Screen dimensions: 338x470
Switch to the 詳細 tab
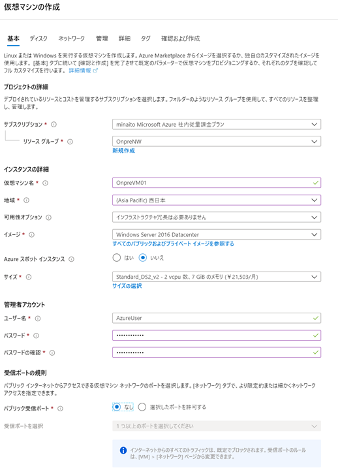[125, 39]
